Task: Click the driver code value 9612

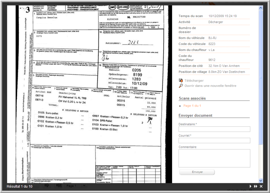Action: pos(212,60)
